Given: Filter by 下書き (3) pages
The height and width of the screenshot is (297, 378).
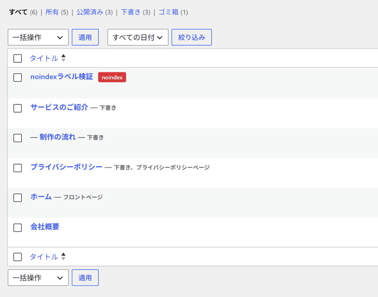Looking at the screenshot, I should [135, 12].
